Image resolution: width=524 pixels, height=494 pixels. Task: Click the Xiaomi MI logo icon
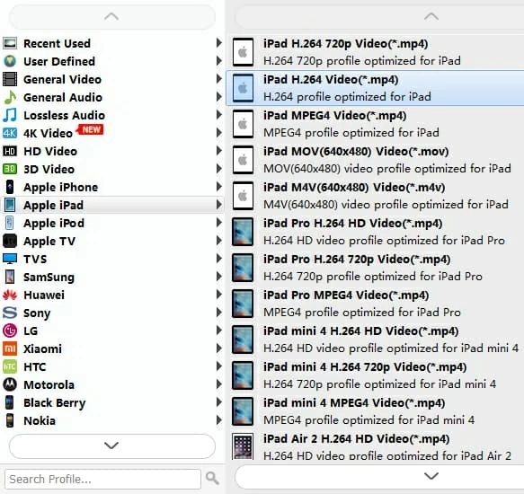click(x=10, y=349)
